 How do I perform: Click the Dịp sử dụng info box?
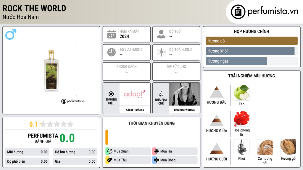[x=176, y=71]
